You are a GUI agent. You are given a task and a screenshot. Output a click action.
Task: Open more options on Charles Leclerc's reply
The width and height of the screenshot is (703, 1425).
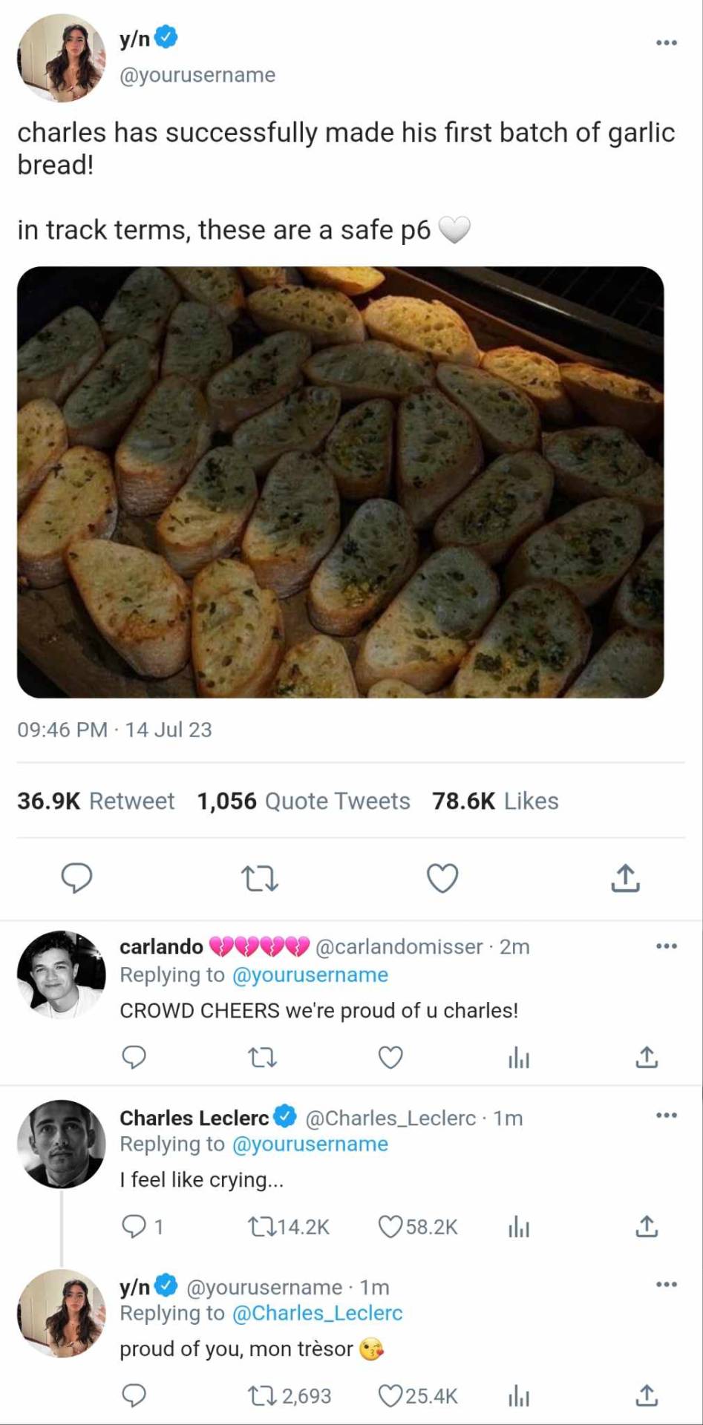[x=666, y=1116]
